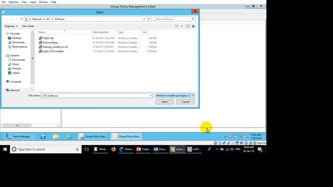Click the Search Software box
333x187 pixels.
174,19
